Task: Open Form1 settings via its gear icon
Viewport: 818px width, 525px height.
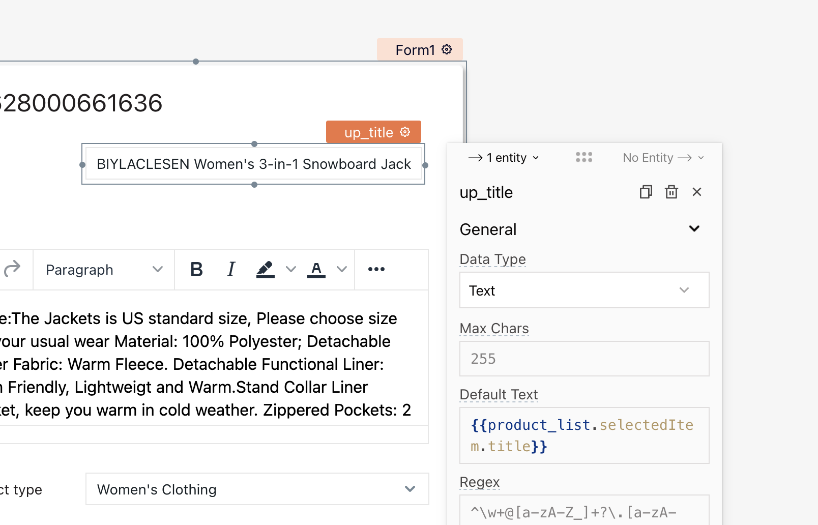Action: (x=447, y=49)
